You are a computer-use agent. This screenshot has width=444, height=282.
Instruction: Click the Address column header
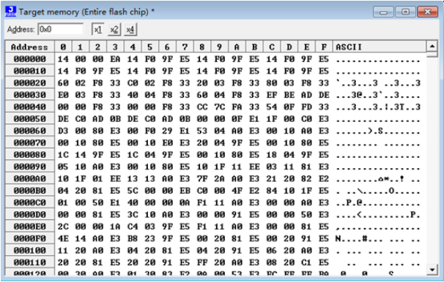point(29,47)
